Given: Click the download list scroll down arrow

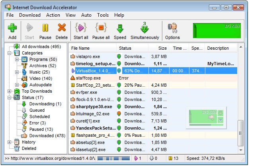Looking at the screenshot, I should (241, 150).
